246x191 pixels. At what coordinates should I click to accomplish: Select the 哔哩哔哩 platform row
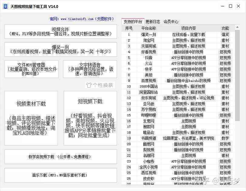click(x=178, y=115)
